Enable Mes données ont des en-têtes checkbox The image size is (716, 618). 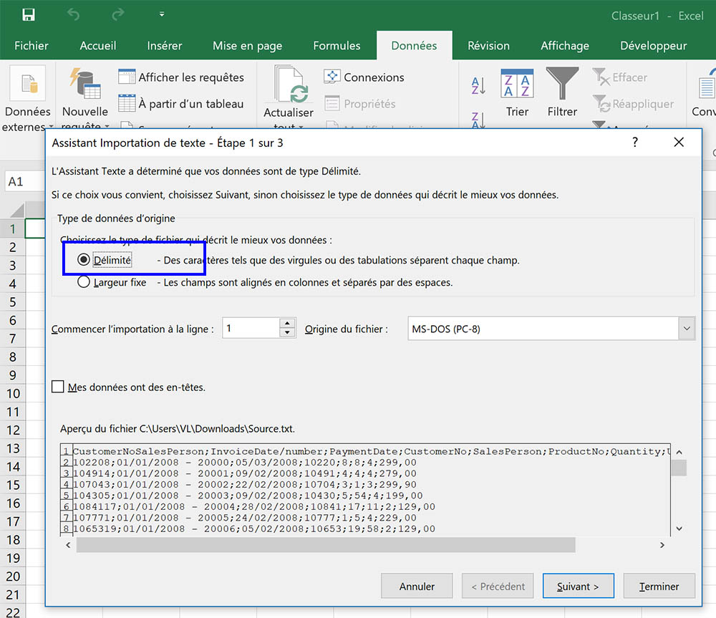[58, 387]
